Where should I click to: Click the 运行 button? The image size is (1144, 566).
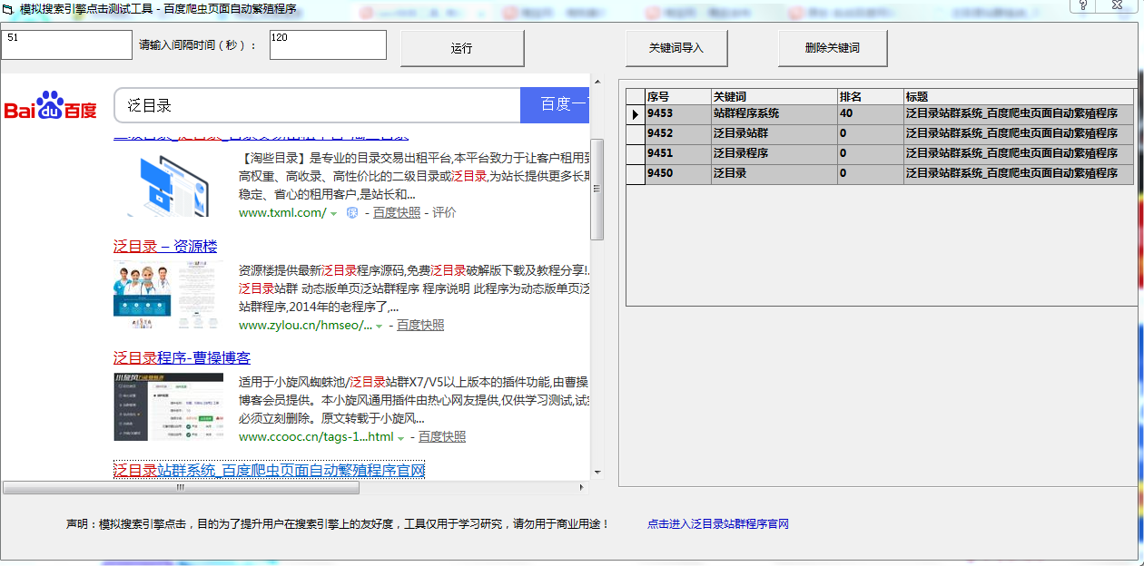point(462,48)
